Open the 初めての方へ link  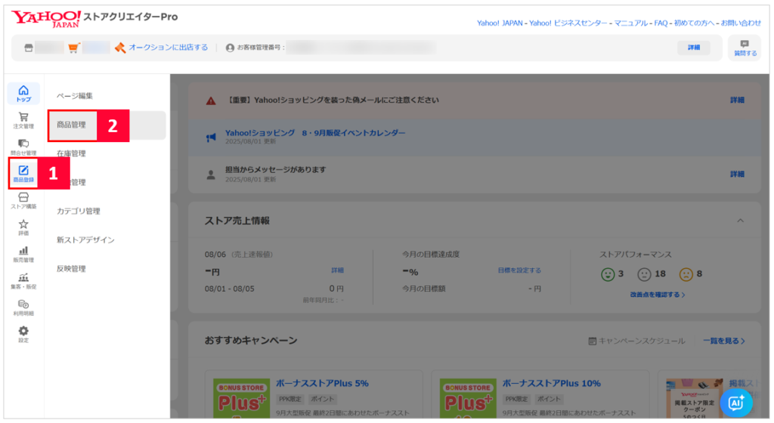[694, 23]
